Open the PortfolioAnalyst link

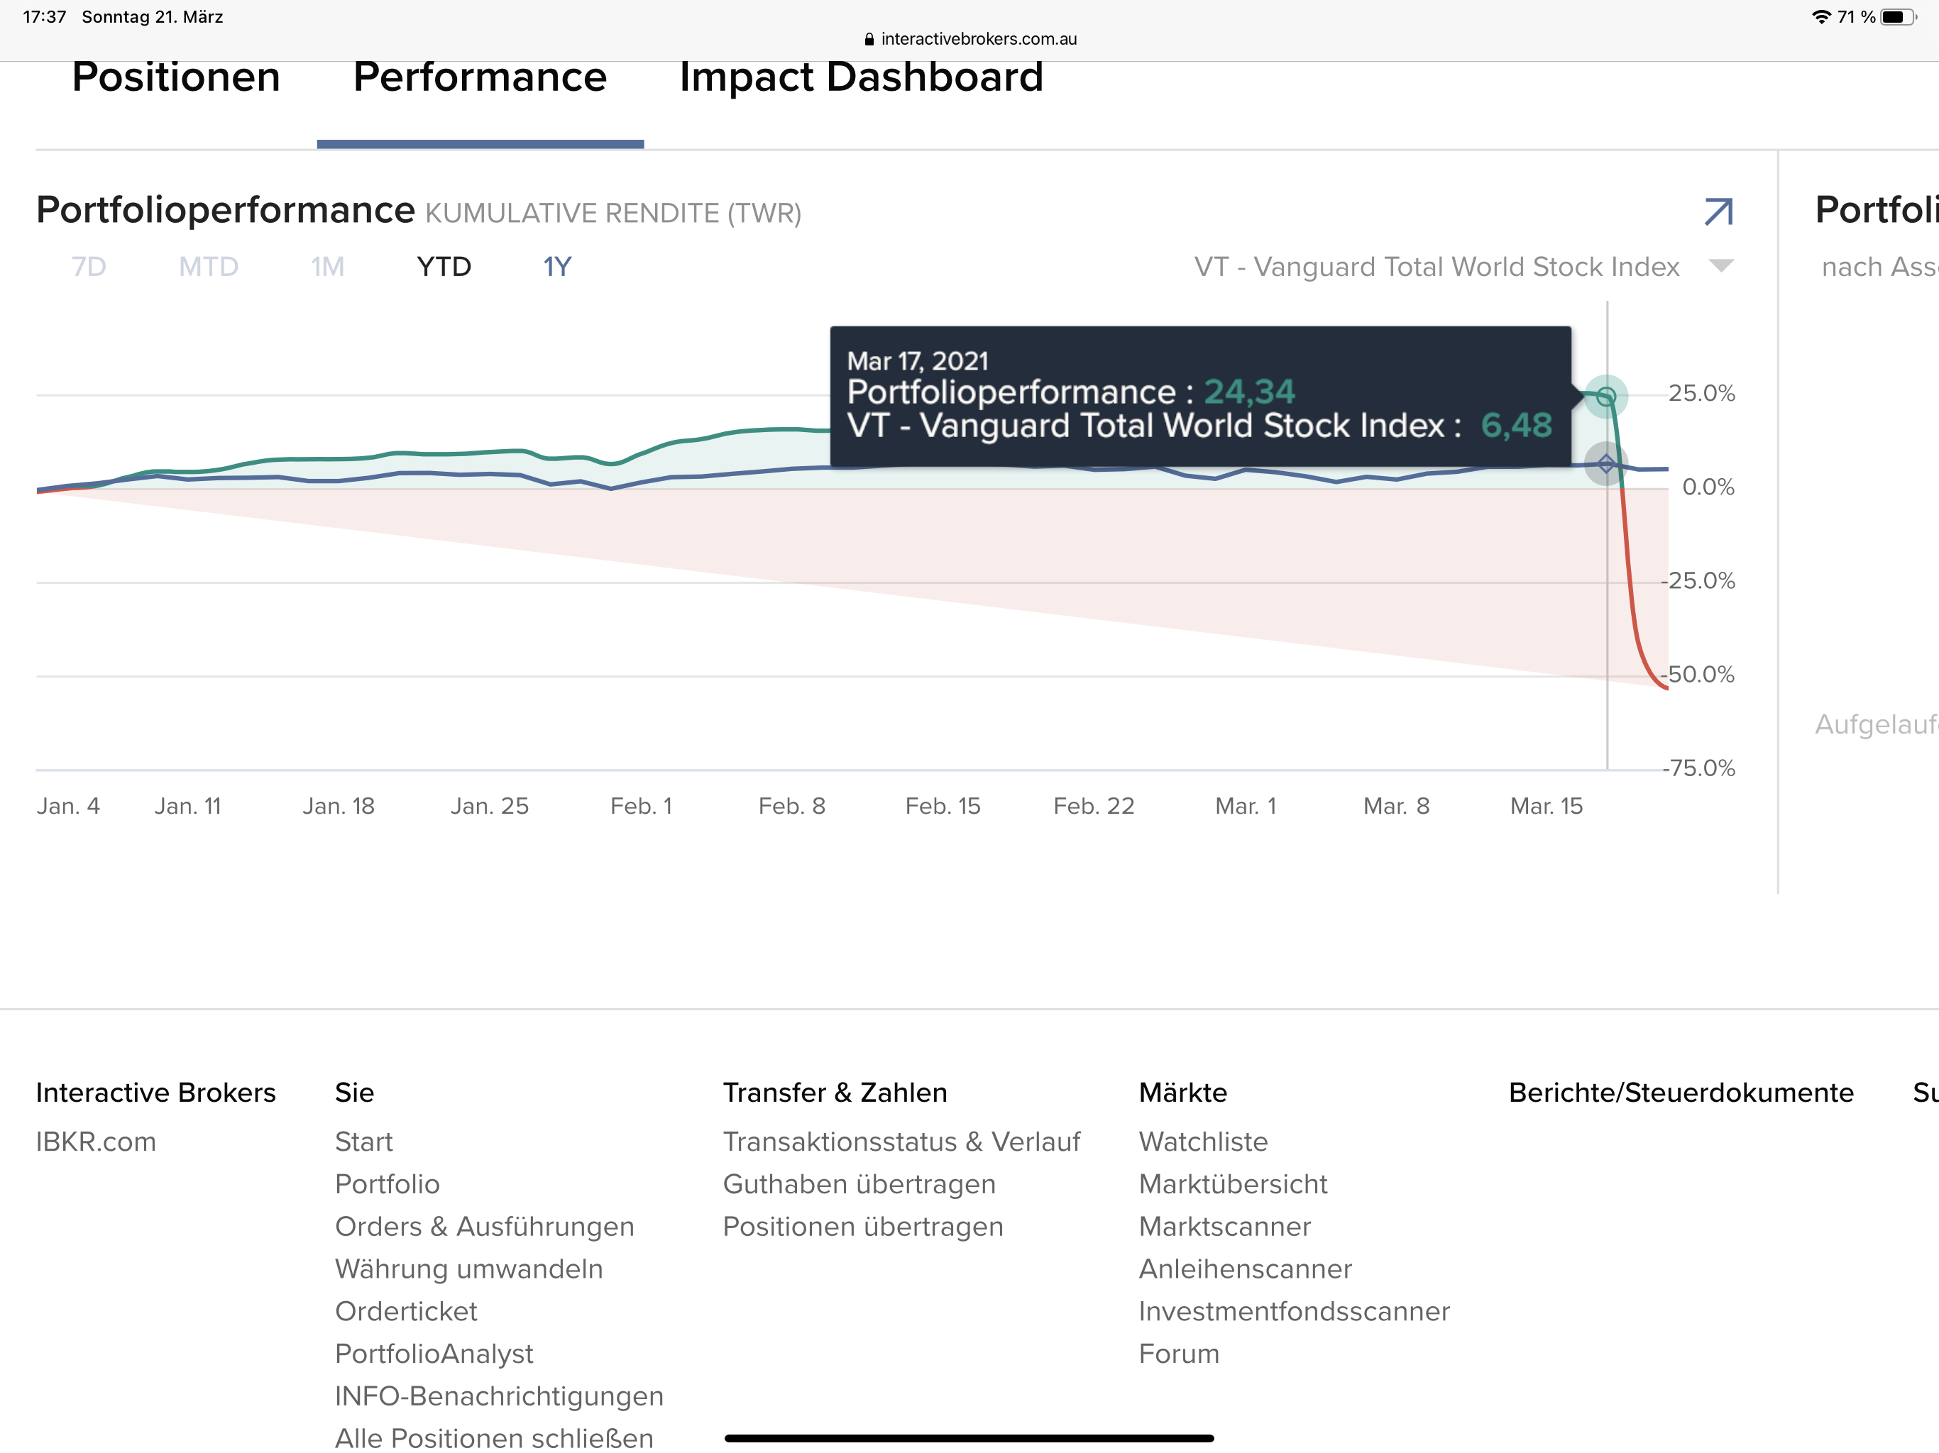click(434, 1353)
